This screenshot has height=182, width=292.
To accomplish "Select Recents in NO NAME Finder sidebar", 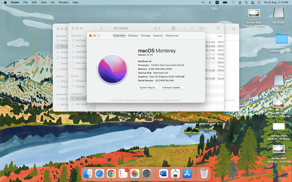I will coord(79,46).
